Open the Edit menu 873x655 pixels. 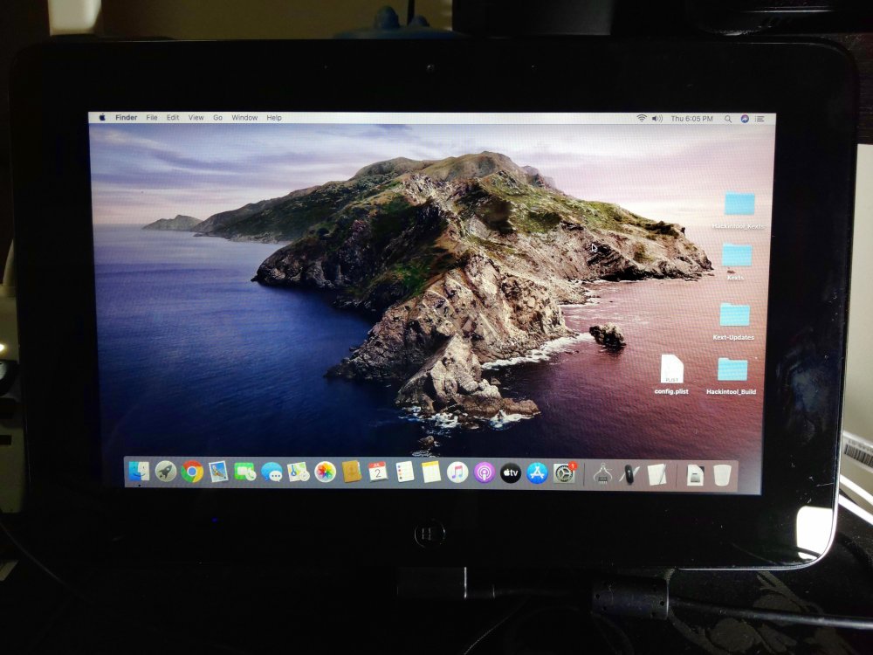(173, 118)
